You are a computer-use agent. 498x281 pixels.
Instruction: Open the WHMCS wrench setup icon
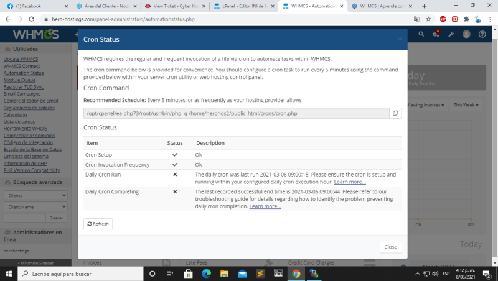[x=451, y=34]
